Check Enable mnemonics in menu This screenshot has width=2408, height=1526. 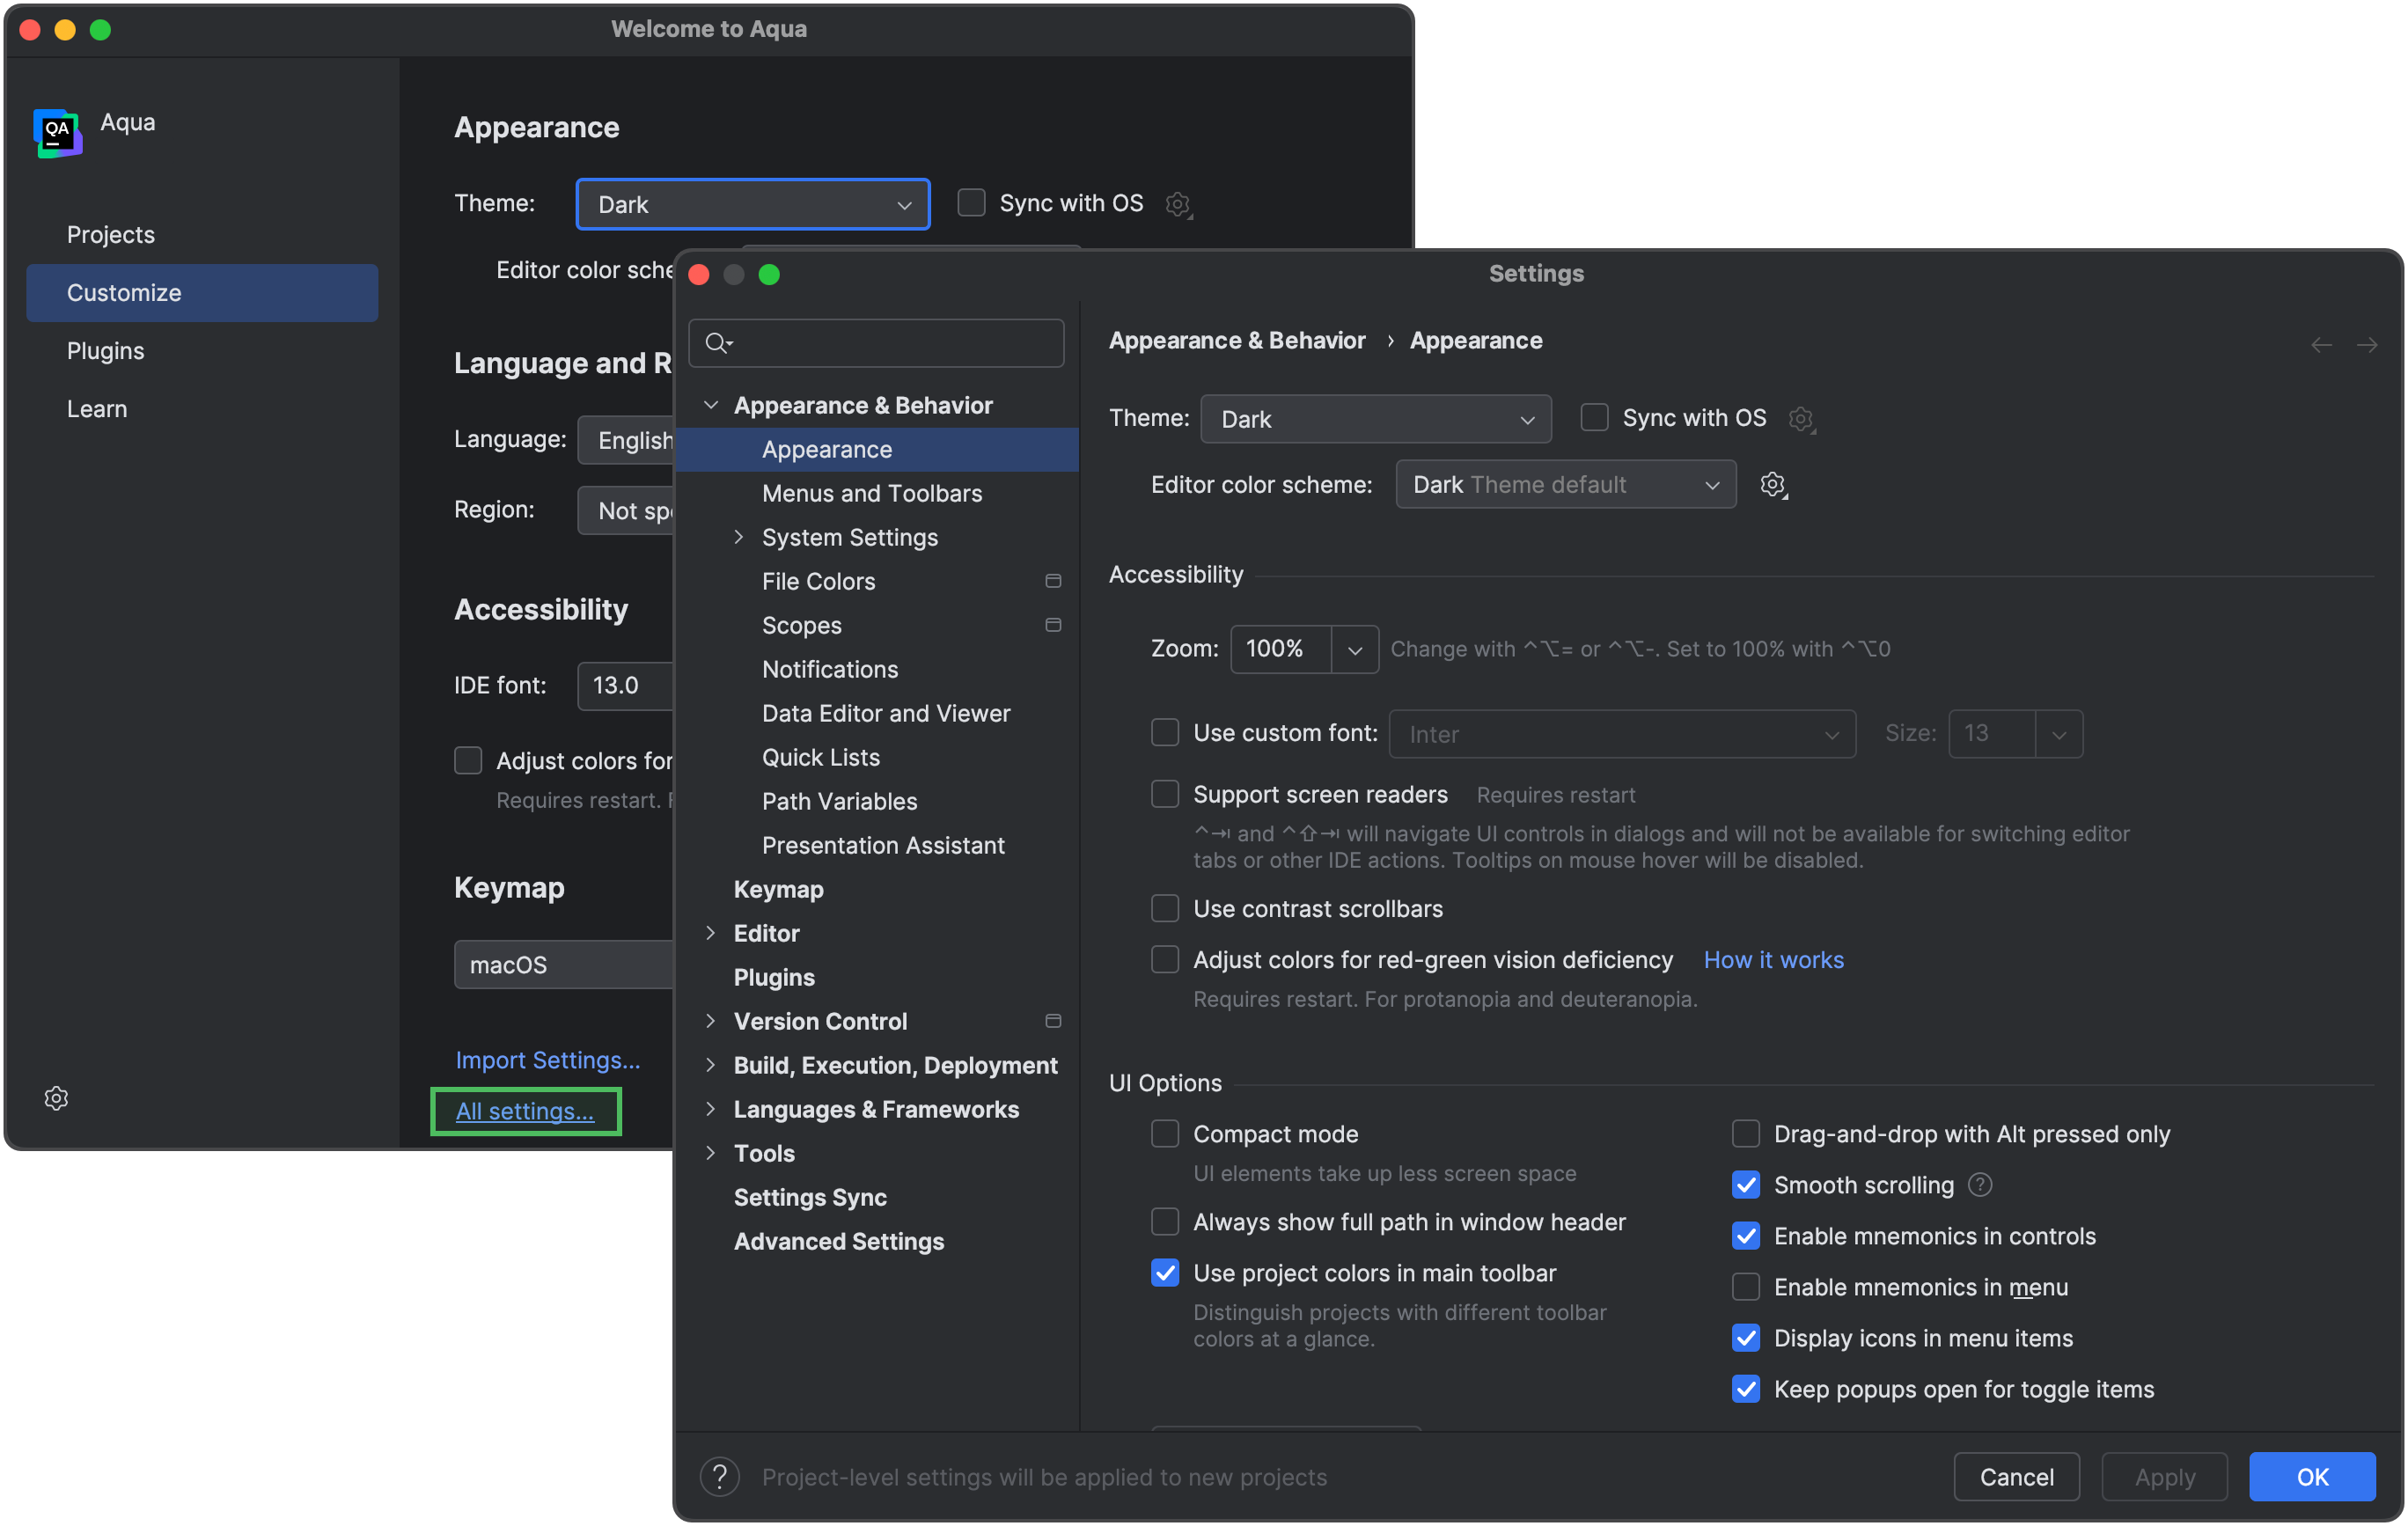(1746, 1287)
